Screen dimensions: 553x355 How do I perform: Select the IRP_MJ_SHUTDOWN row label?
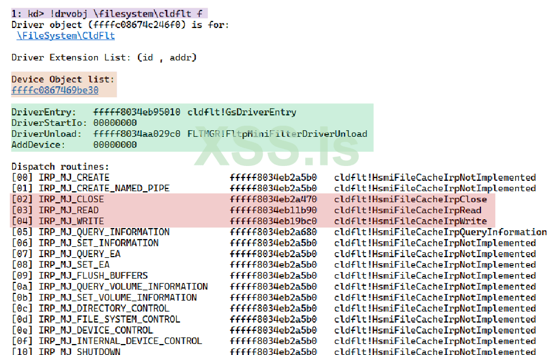click(79, 352)
